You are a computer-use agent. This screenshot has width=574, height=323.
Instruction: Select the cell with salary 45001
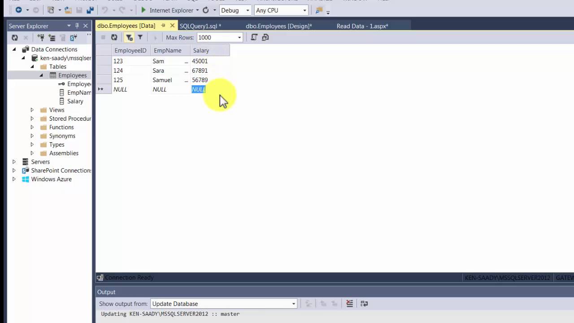[210, 61]
